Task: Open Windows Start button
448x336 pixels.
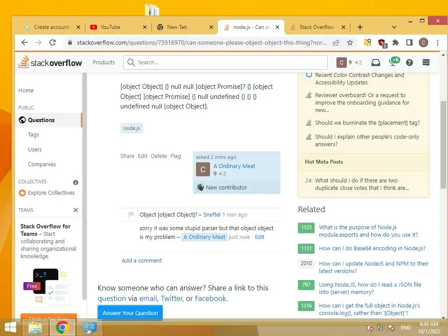Action: (x=10, y=327)
